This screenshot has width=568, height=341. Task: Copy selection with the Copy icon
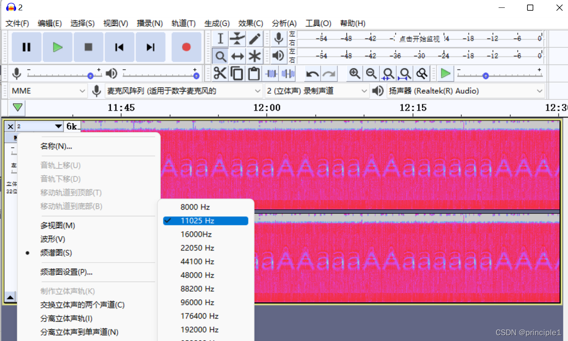click(x=237, y=73)
